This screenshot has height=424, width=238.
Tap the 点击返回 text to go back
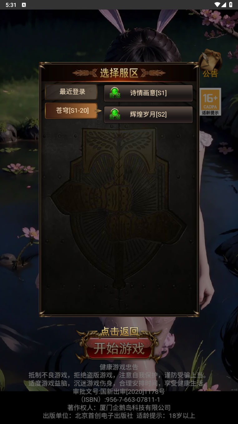pos(120,331)
